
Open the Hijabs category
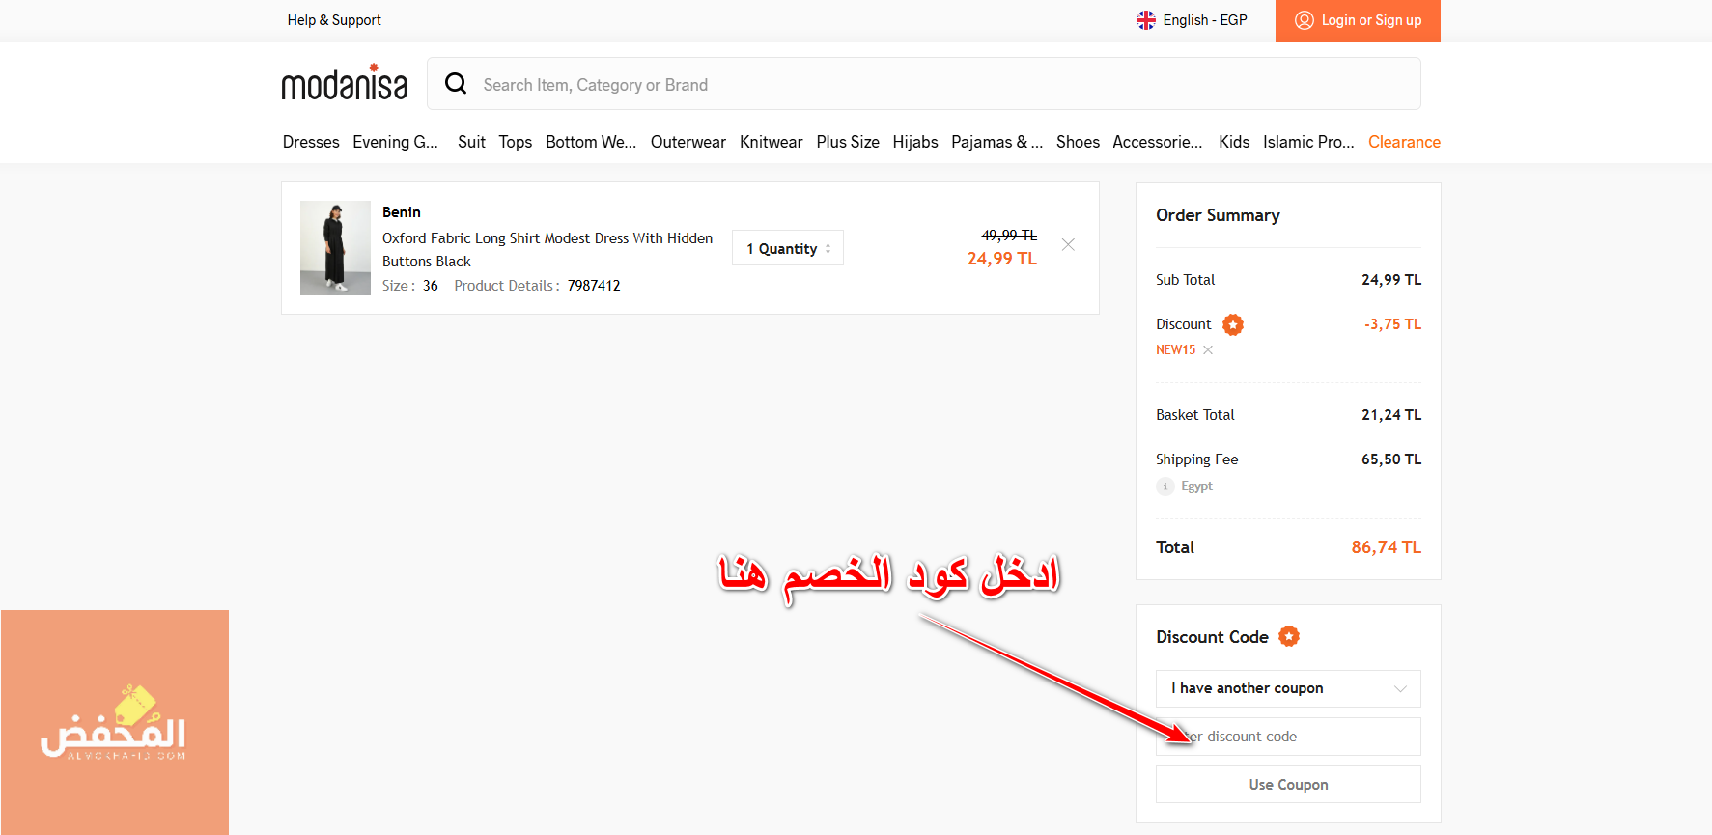pos(914,142)
